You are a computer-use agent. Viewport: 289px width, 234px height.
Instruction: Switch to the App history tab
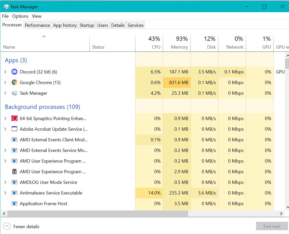[x=65, y=25]
